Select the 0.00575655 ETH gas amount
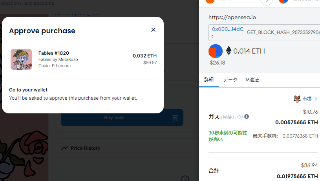320x181 pixels. click(296, 122)
